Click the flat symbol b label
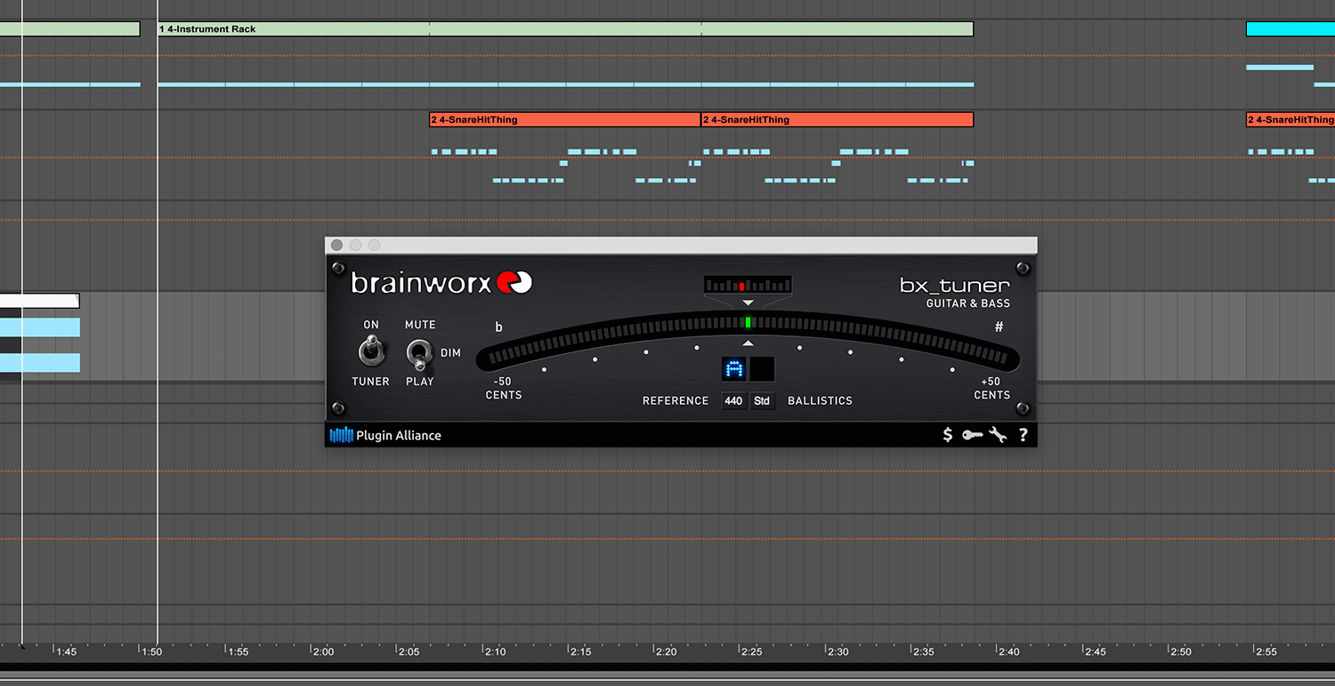The image size is (1335, 686). 498,327
